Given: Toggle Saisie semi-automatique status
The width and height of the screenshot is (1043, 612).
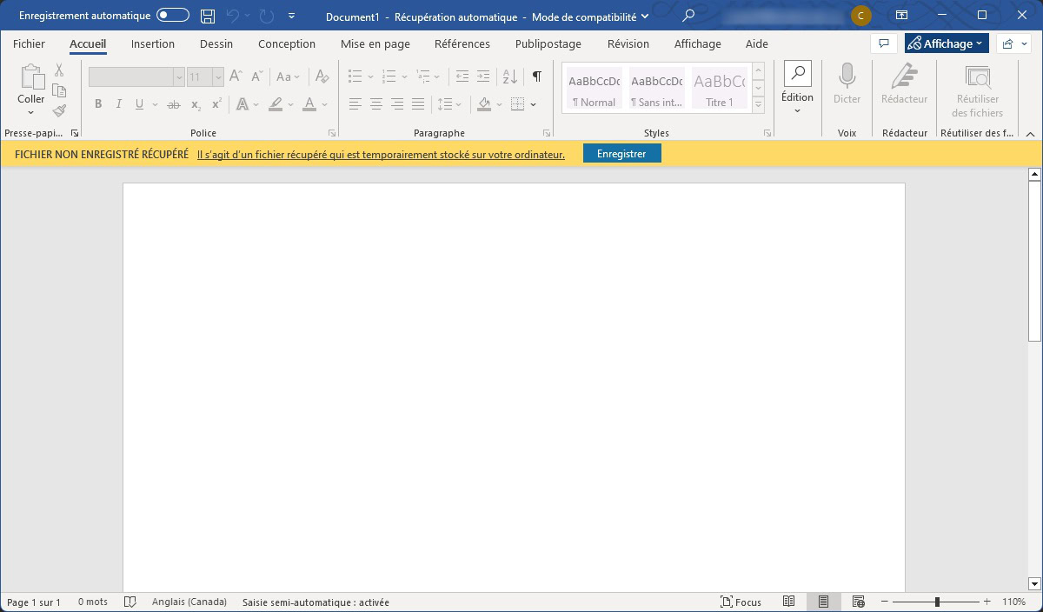Looking at the screenshot, I should 316,602.
